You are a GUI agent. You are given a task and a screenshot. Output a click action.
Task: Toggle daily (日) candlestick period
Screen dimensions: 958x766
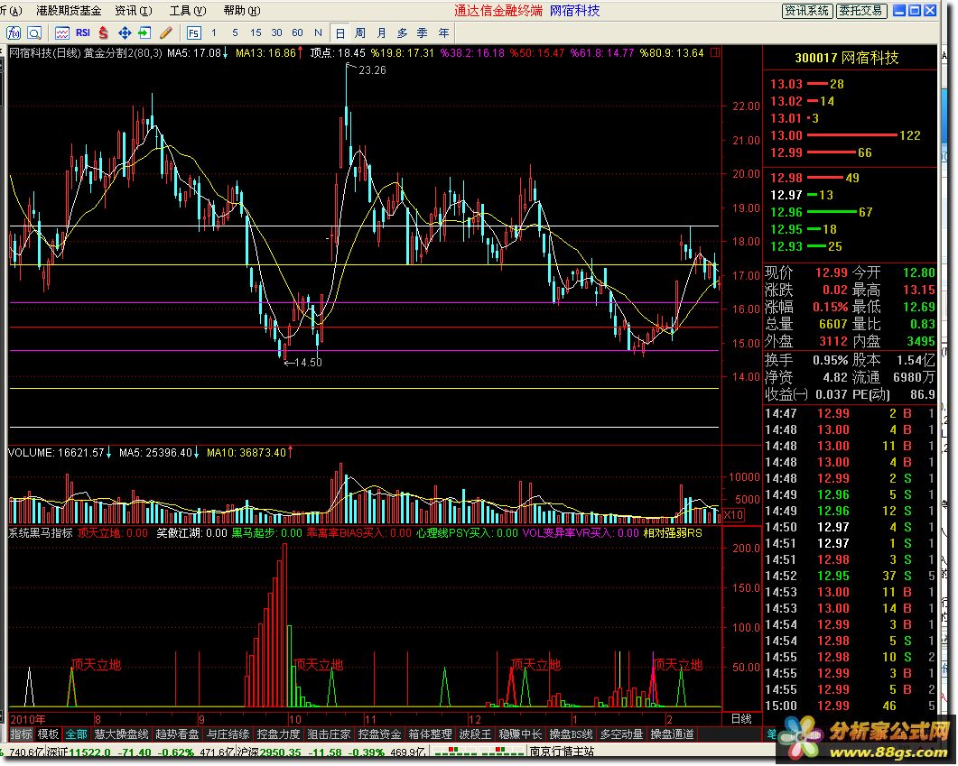339,33
